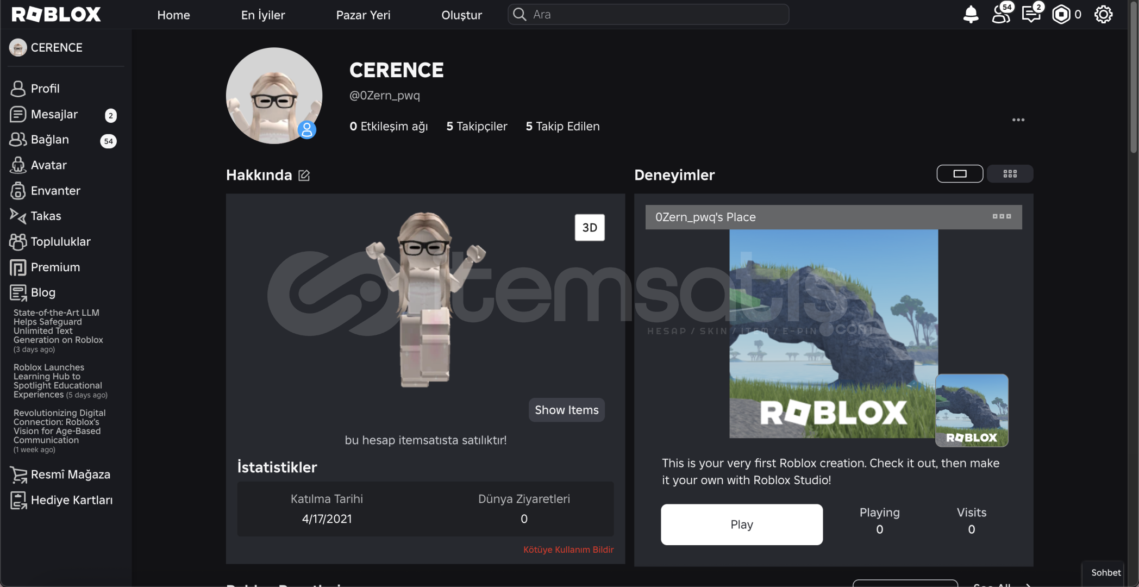Click the Roblox logo in top bar

coord(56,15)
